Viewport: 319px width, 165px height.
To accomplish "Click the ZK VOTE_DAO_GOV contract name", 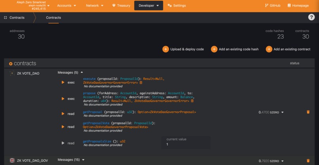I will pyautogui.click(x=32, y=161).
